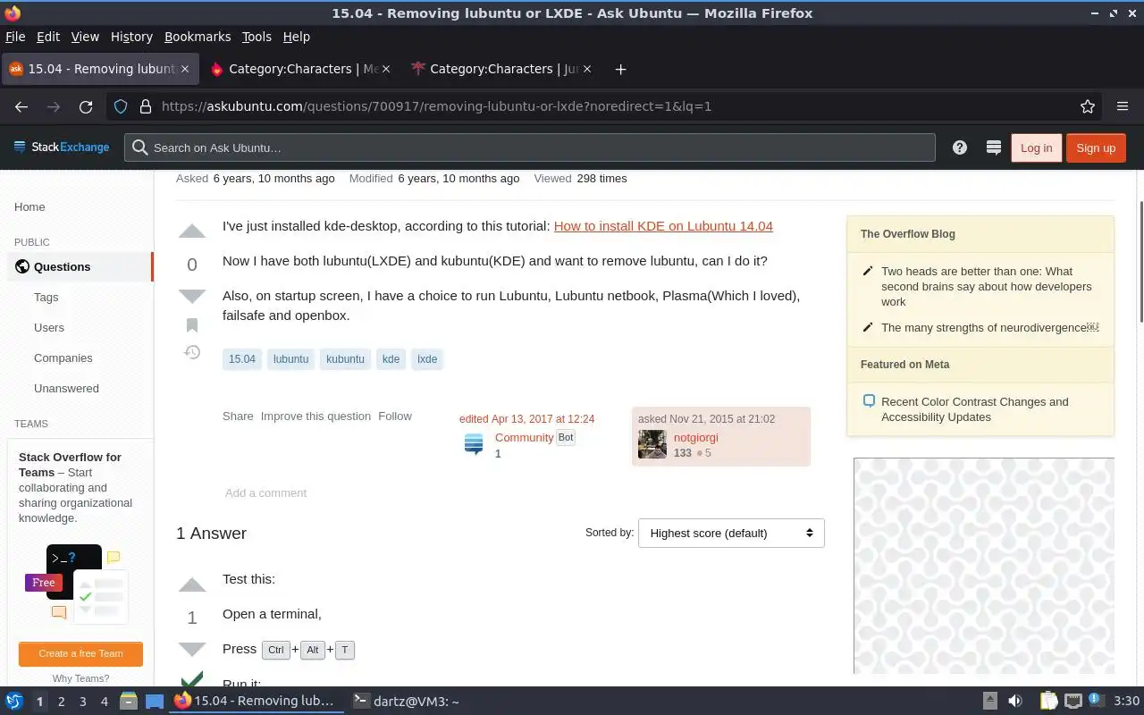Open Unanswered in the left sidebar

coord(66,389)
